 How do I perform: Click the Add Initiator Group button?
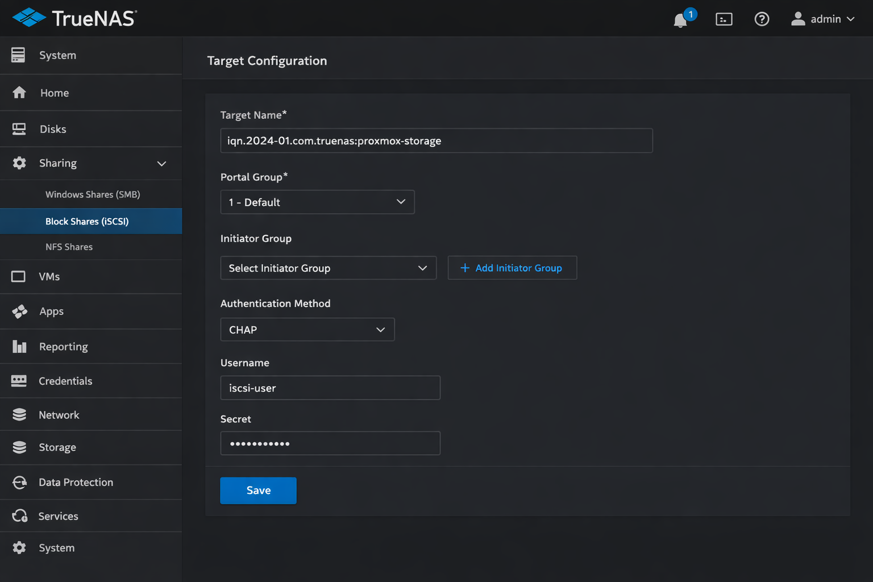(x=512, y=268)
